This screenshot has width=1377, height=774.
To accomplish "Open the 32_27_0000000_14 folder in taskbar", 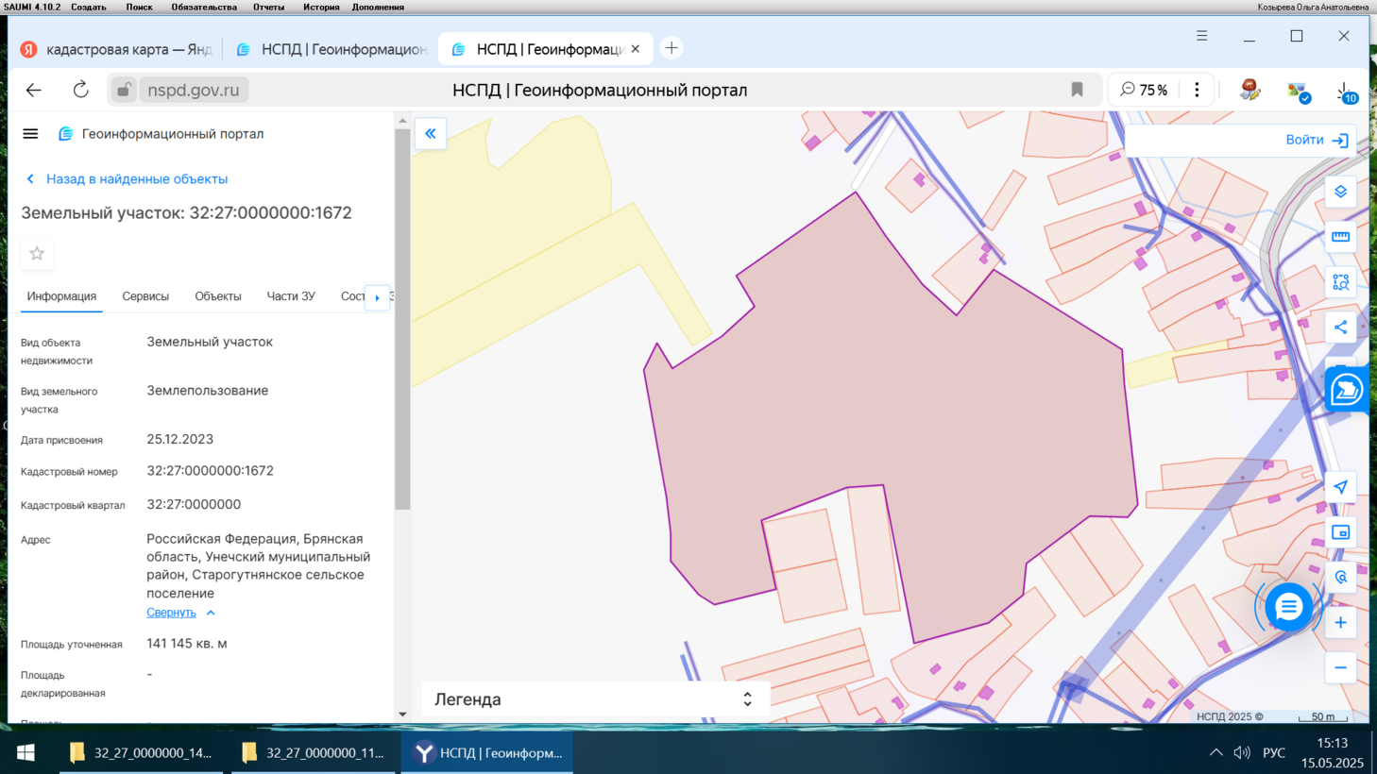I will point(142,752).
